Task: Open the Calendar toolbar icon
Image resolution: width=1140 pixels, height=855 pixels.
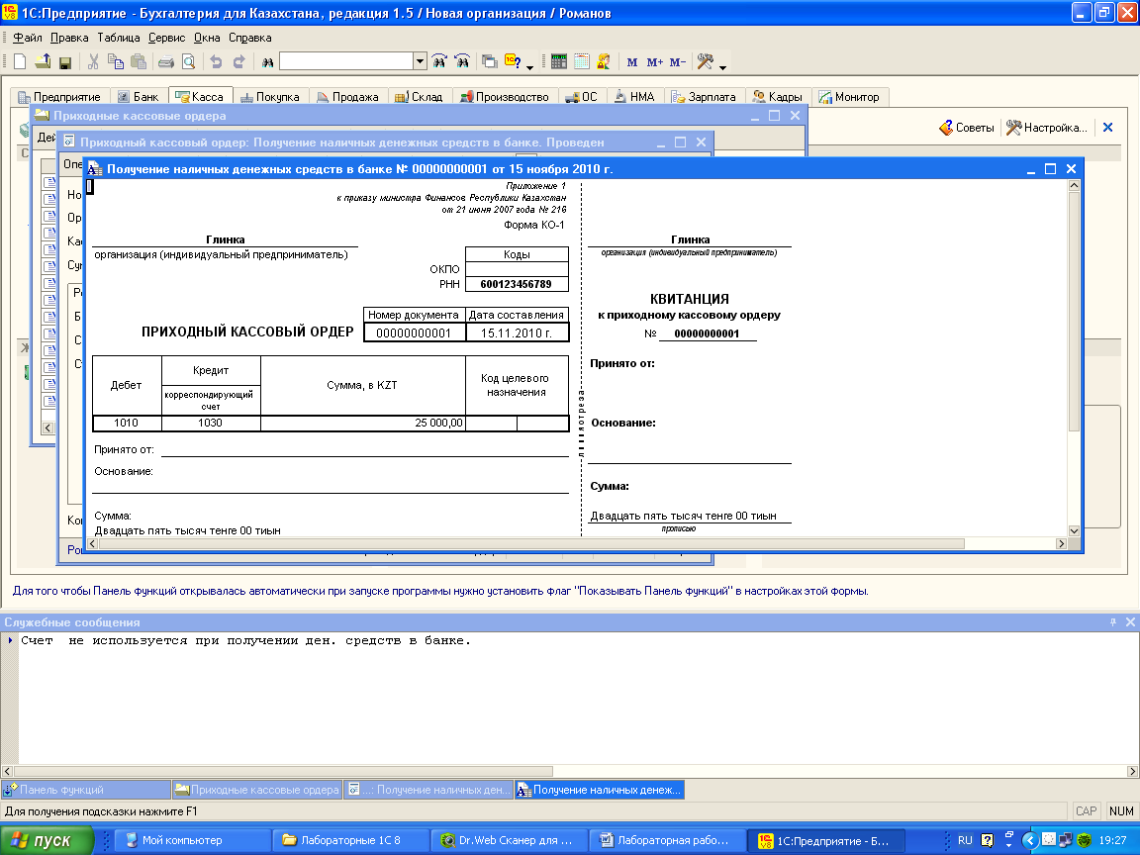Action: coord(582,61)
